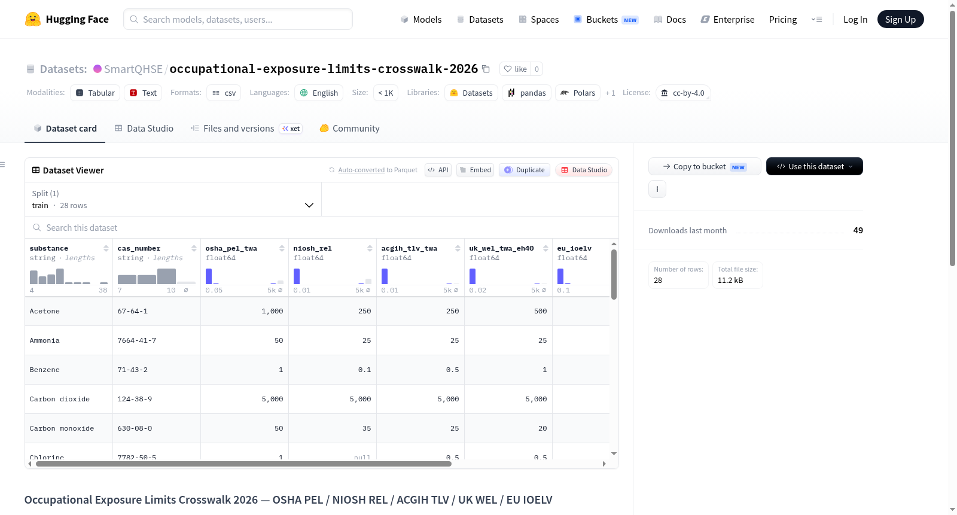This screenshot has width=957, height=515.
Task: Click the sort icon on acgih_tlv_twa column
Action: tap(458, 248)
